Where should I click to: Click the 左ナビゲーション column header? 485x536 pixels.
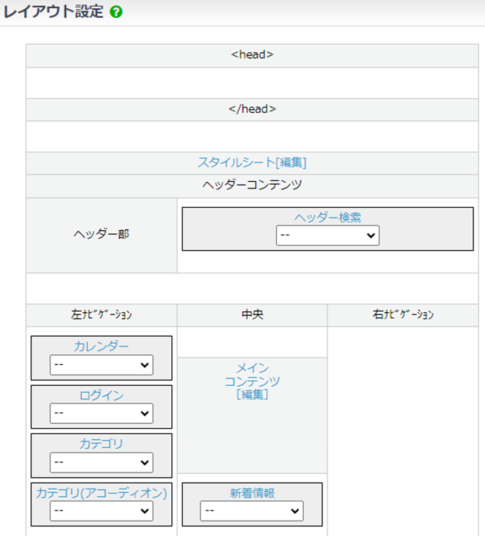coord(102,315)
